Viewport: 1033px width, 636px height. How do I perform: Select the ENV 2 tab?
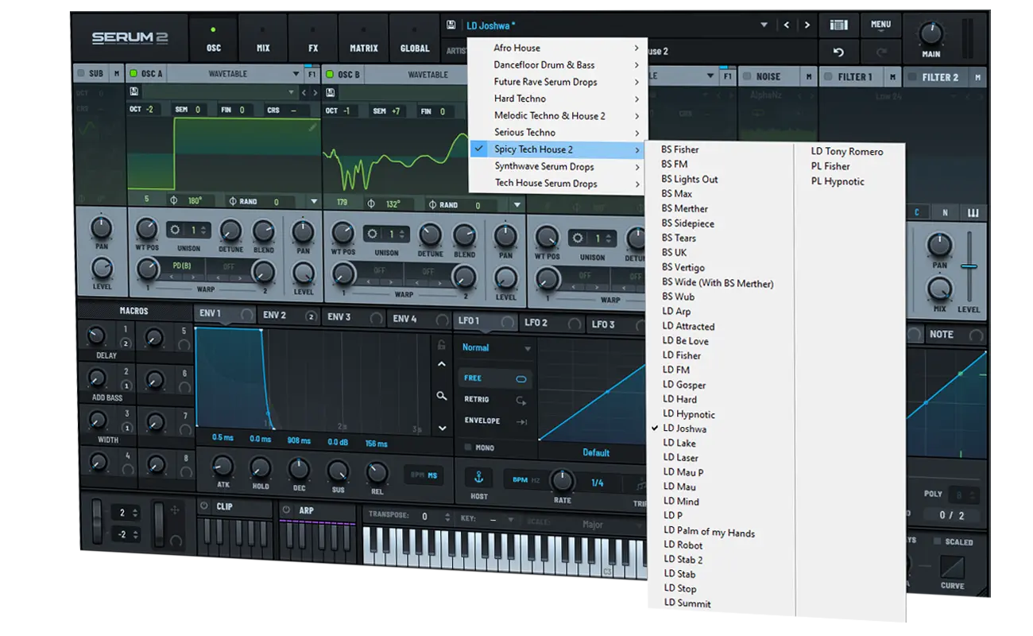coord(287,315)
